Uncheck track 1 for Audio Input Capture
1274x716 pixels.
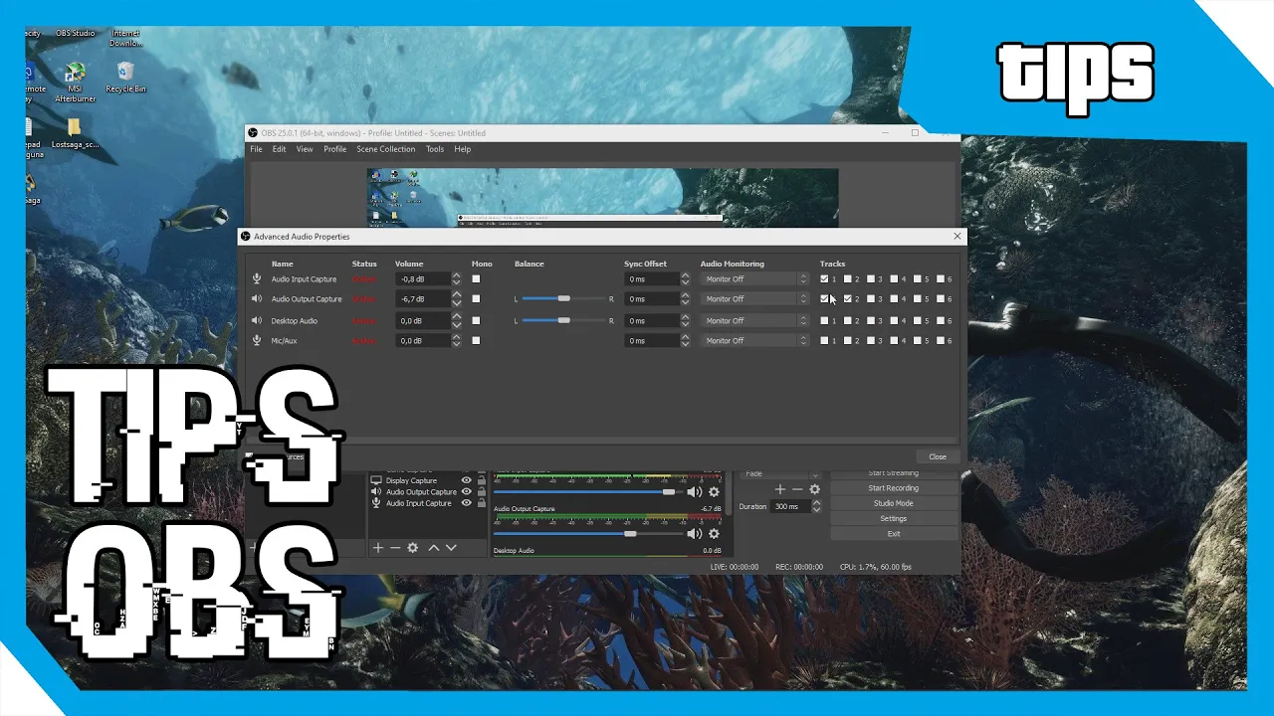[x=824, y=279]
